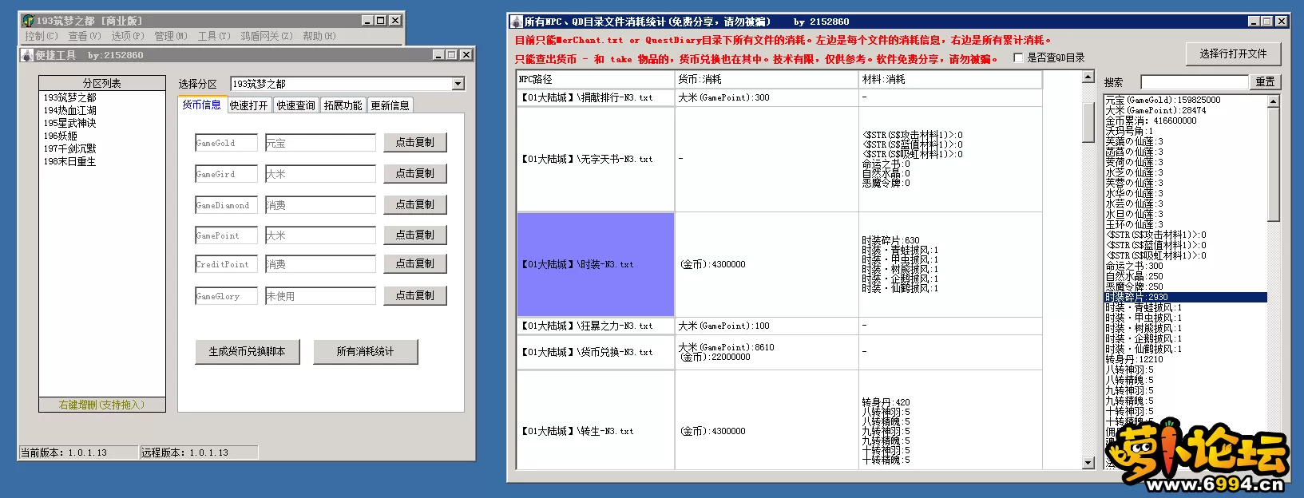Click the 选择行打开文件 button
The image size is (1304, 498).
[x=1233, y=53]
